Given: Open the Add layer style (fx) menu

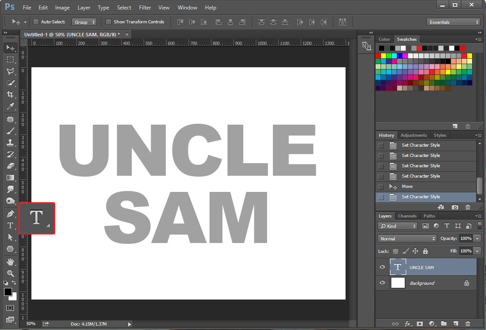Looking at the screenshot, I should click(x=407, y=323).
